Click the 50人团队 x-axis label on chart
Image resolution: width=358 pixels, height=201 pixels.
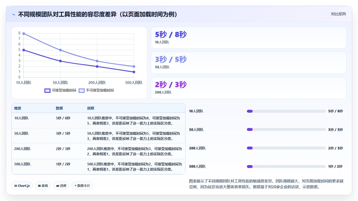click(60, 83)
